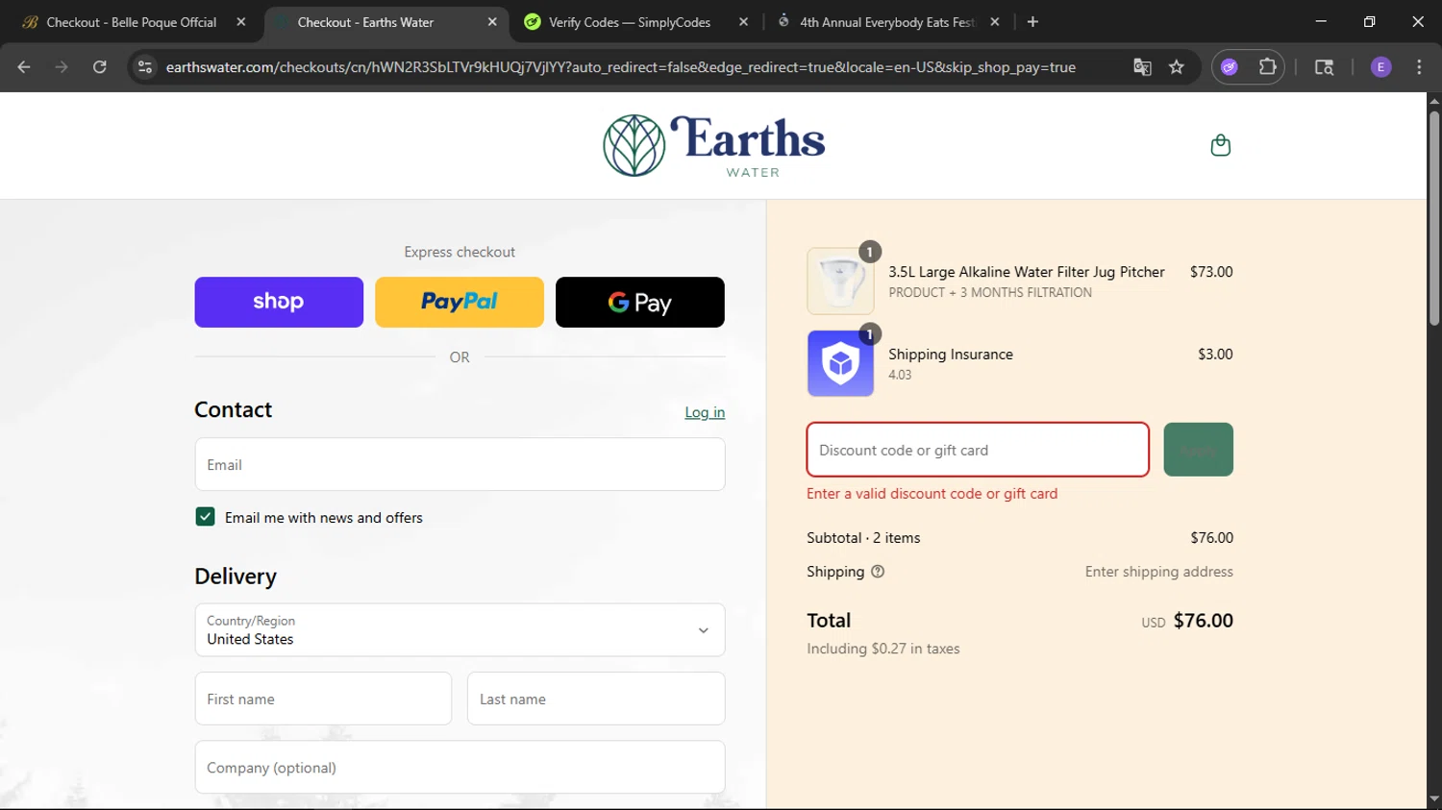Go back to previous page
Screen dimensions: 1442x810
24,67
